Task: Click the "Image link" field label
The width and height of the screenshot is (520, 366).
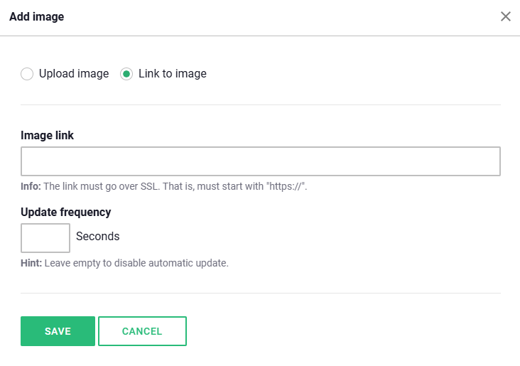Action: click(47, 135)
